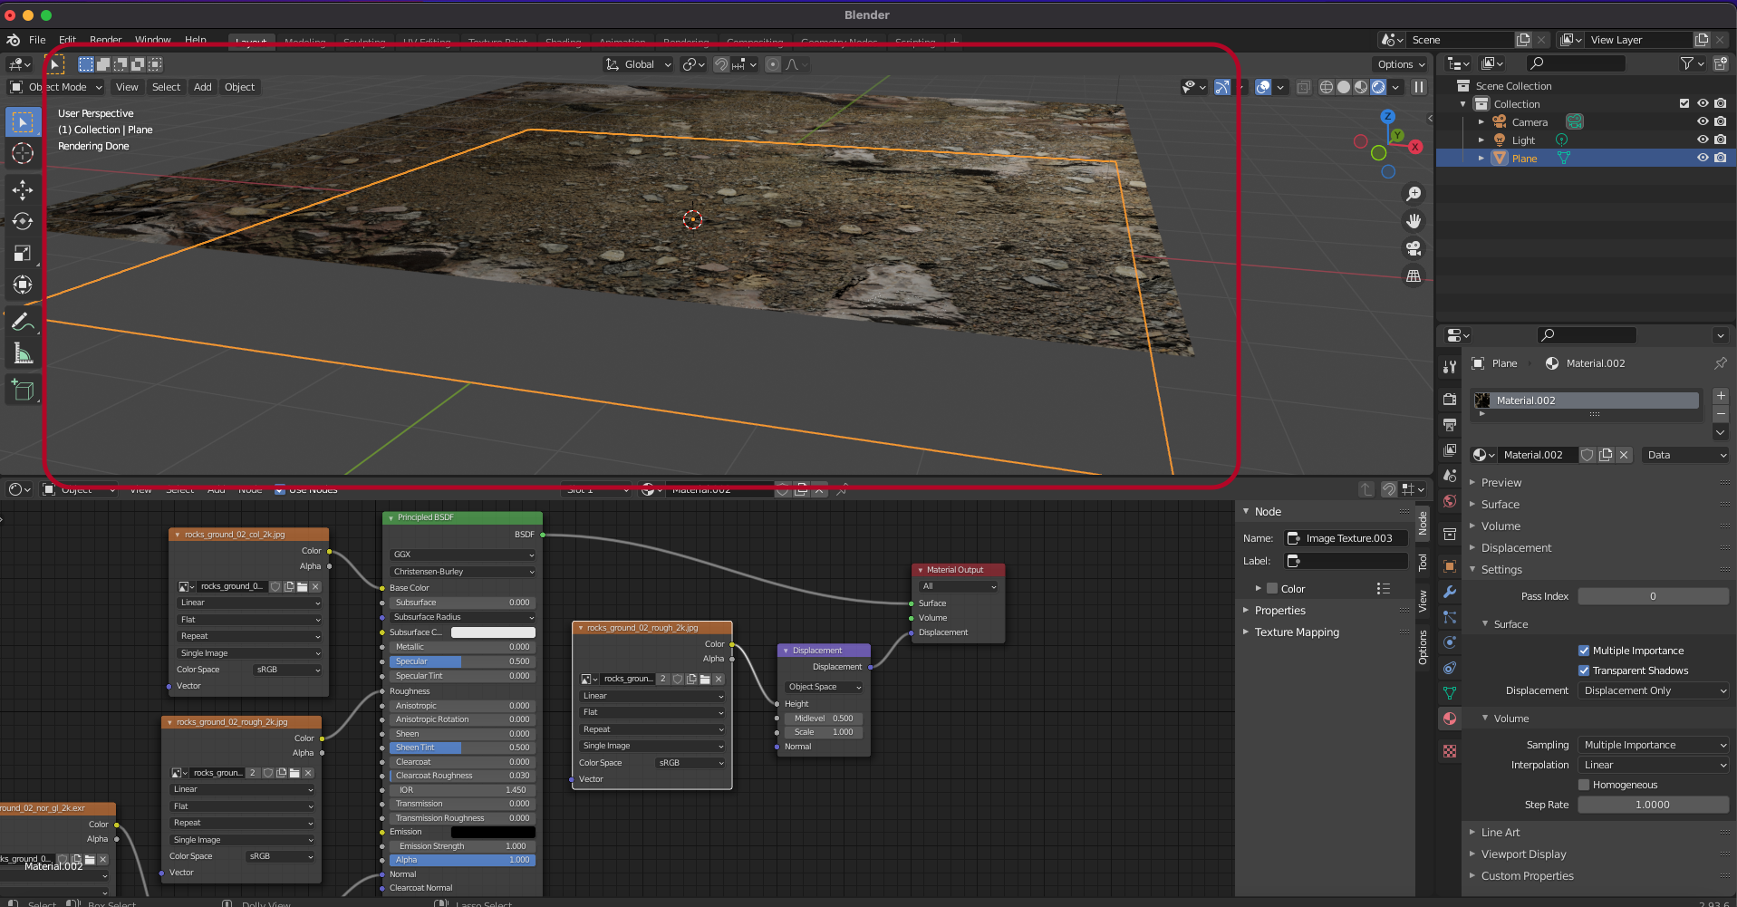1737x907 pixels.
Task: Select the Scale tool in viewport toolbar
Action: pos(23,254)
